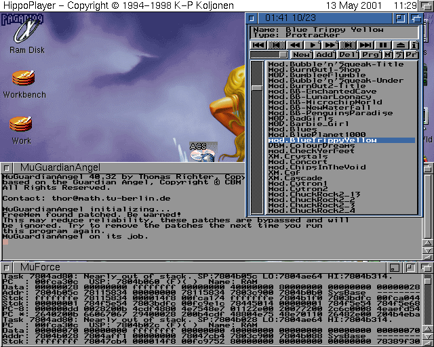Select MOD.Barbie_Girl in playlist
Viewport: 434px width, 347px height.
click(342, 124)
